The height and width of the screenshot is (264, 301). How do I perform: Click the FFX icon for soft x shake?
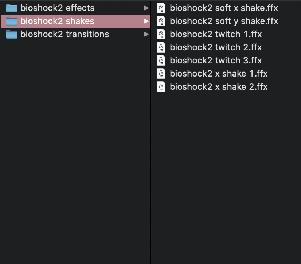(161, 8)
